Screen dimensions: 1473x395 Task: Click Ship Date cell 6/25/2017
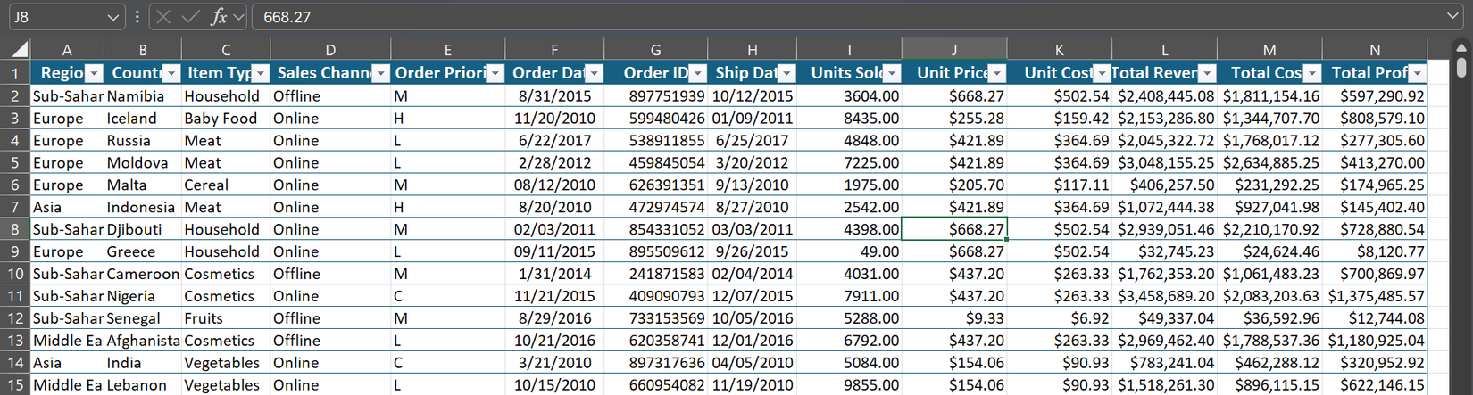coord(752,140)
